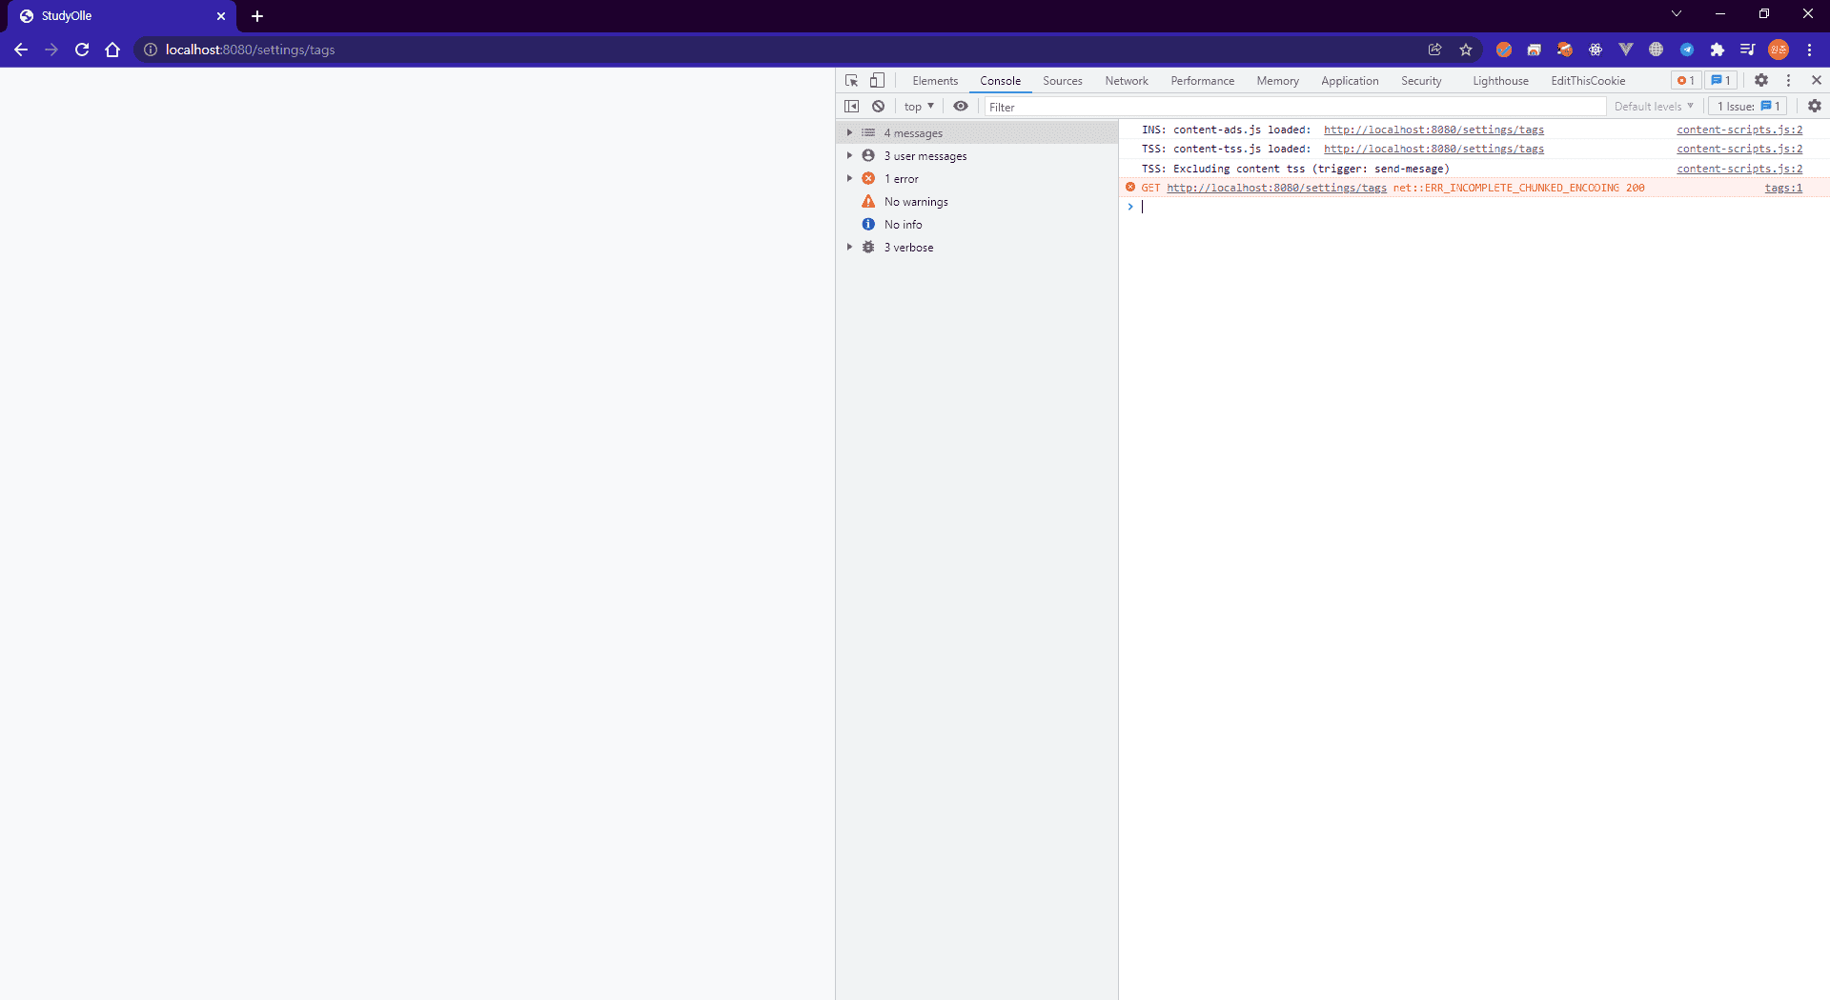
Task: View site information icon in address bar
Action: coord(151,50)
